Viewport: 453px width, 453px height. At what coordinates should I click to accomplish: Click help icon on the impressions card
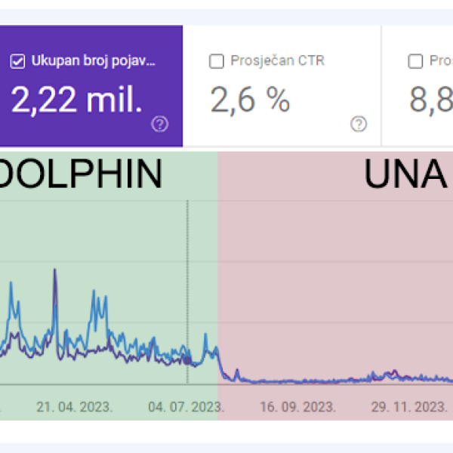tap(159, 125)
